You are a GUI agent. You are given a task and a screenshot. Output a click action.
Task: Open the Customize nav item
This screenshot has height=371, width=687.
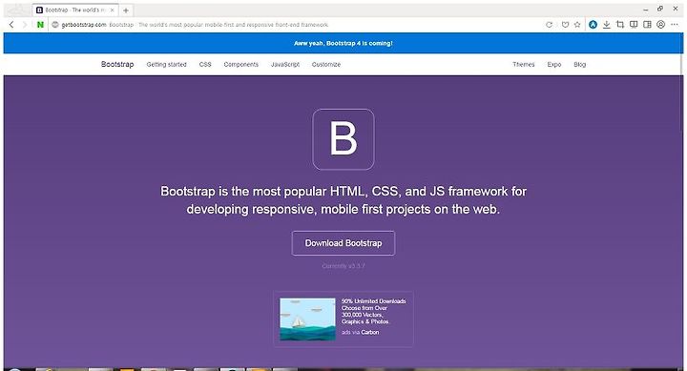tap(326, 65)
